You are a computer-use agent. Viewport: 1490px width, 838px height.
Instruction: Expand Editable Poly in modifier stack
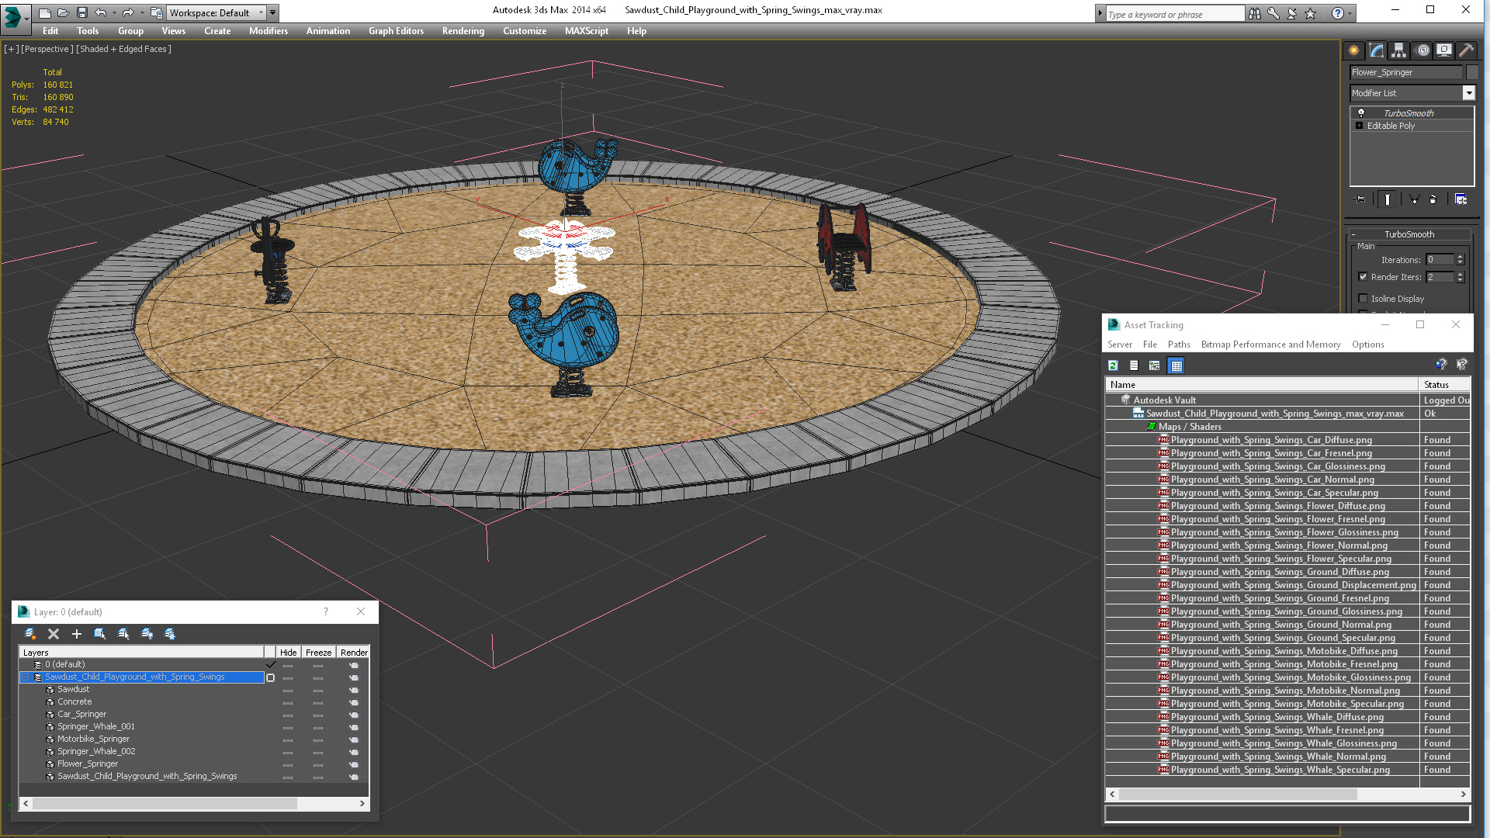1359,126
